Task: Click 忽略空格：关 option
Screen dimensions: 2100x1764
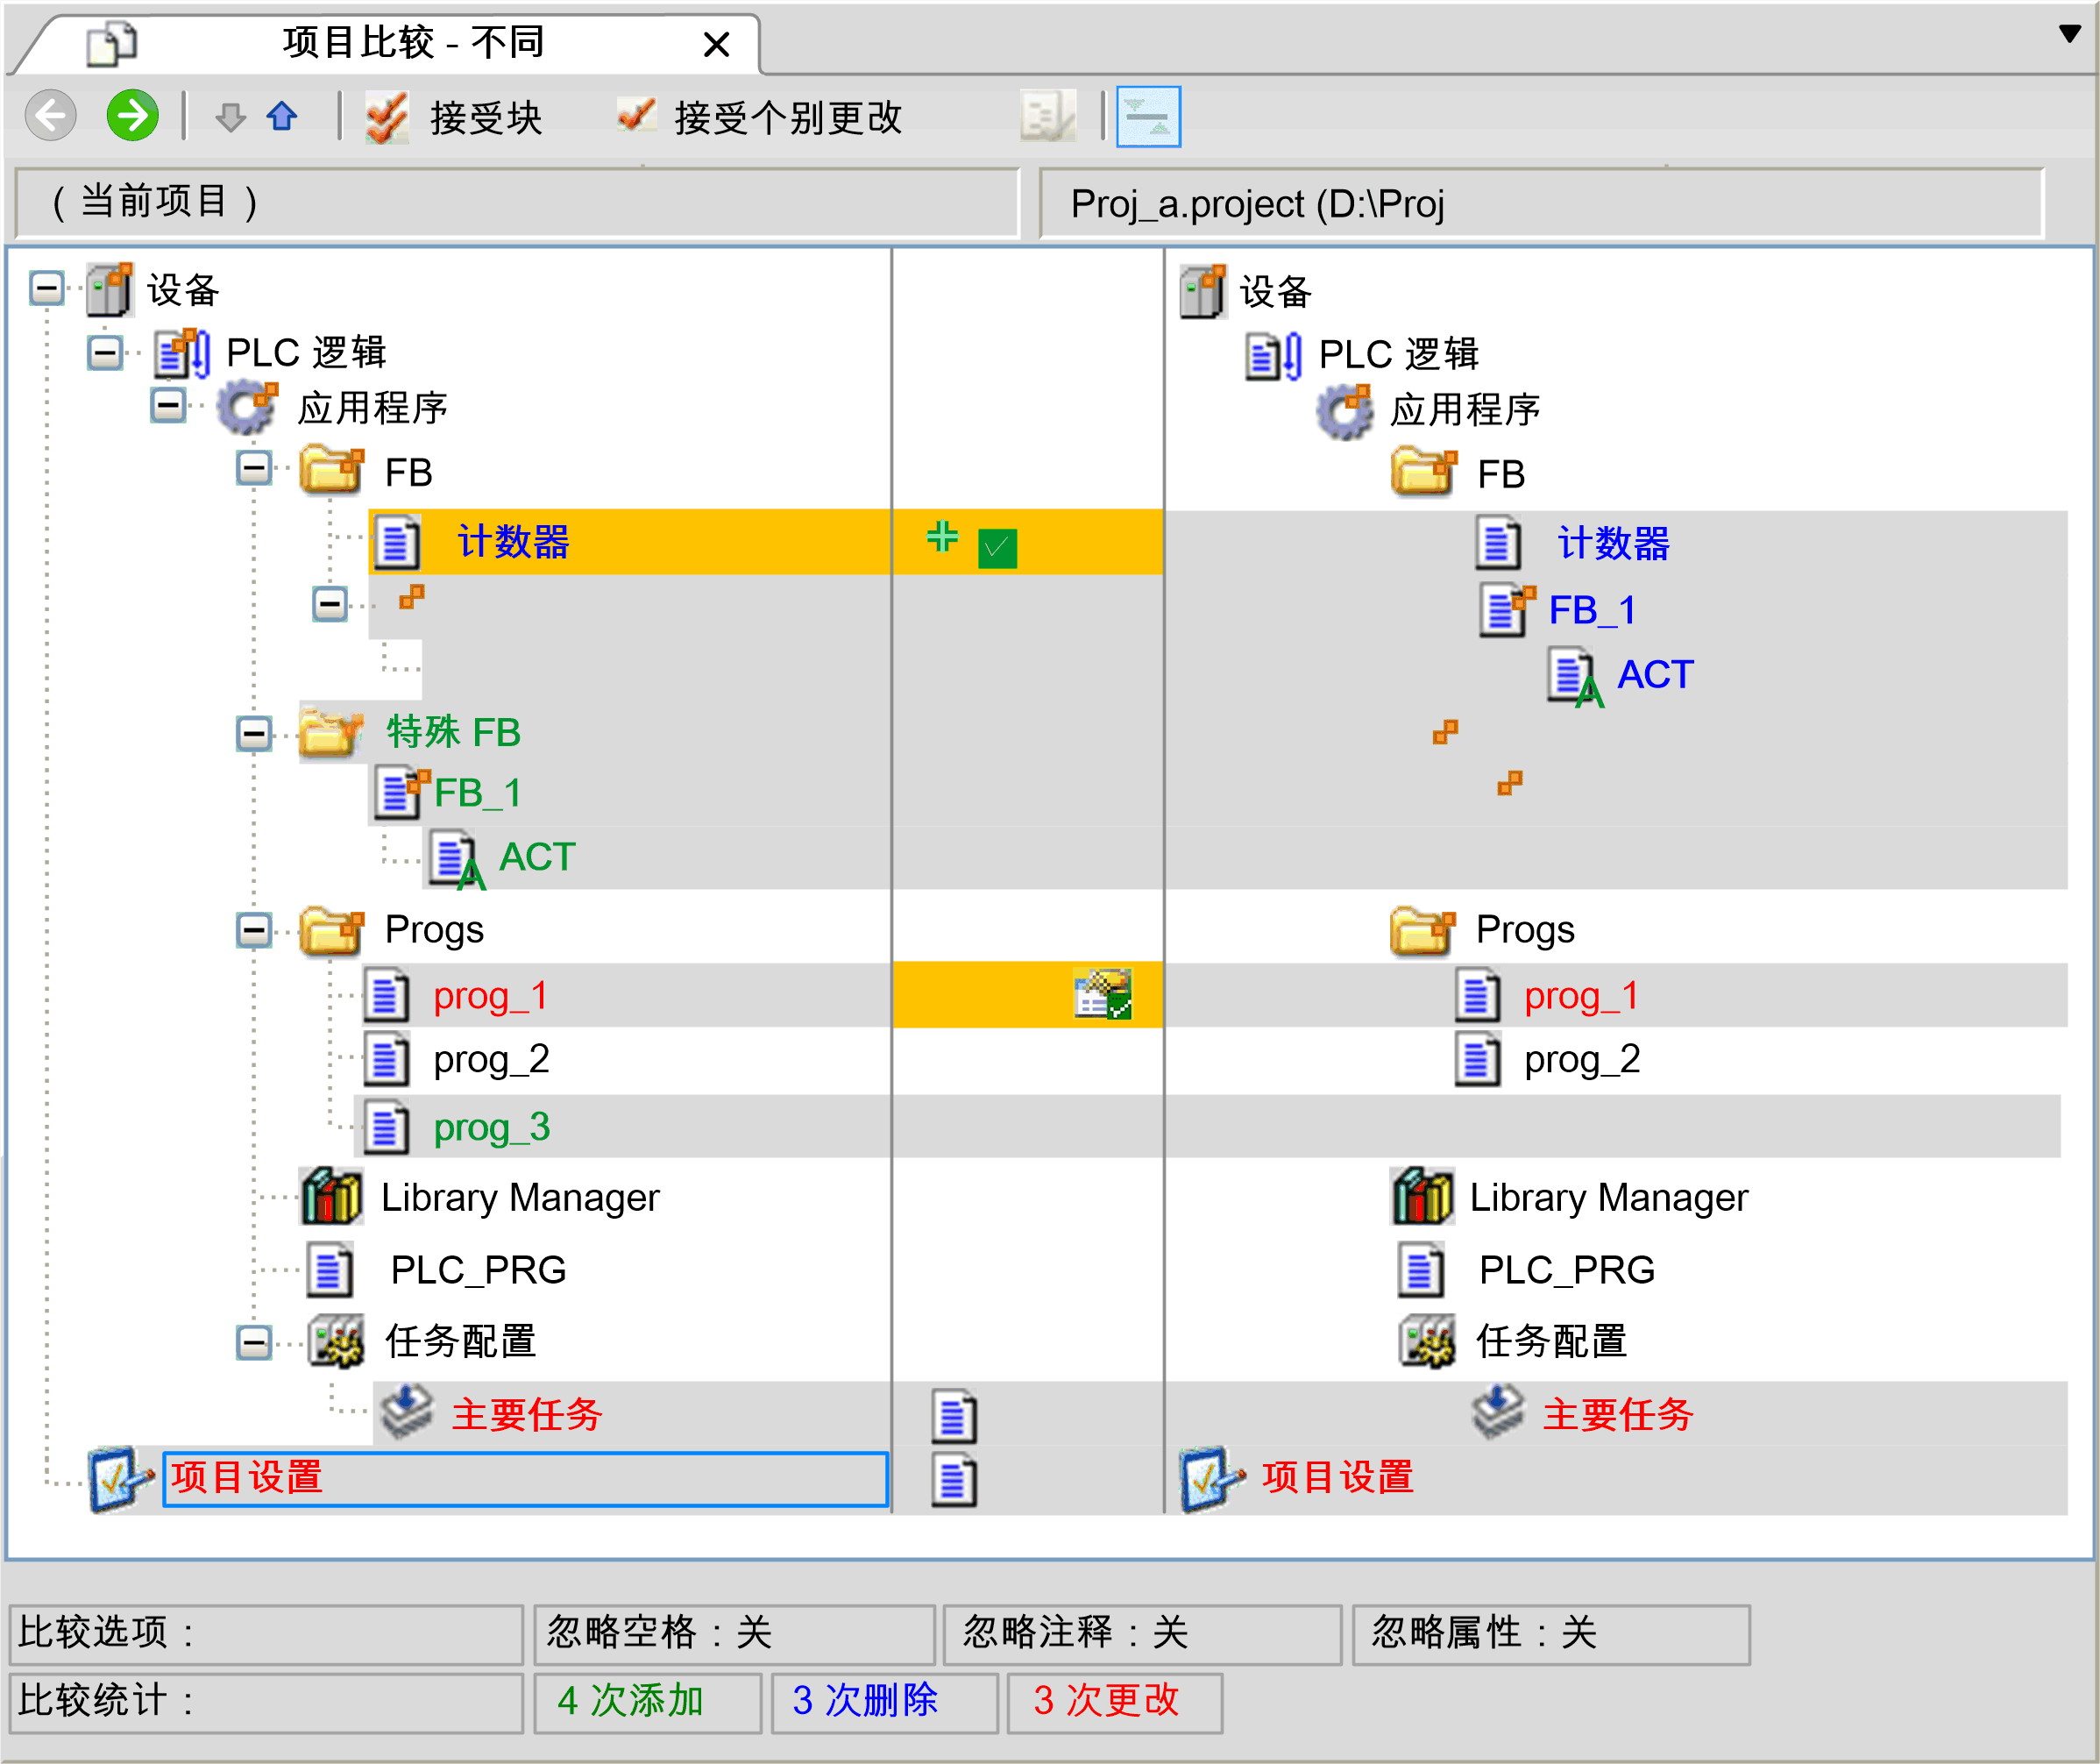Action: pos(735,1634)
